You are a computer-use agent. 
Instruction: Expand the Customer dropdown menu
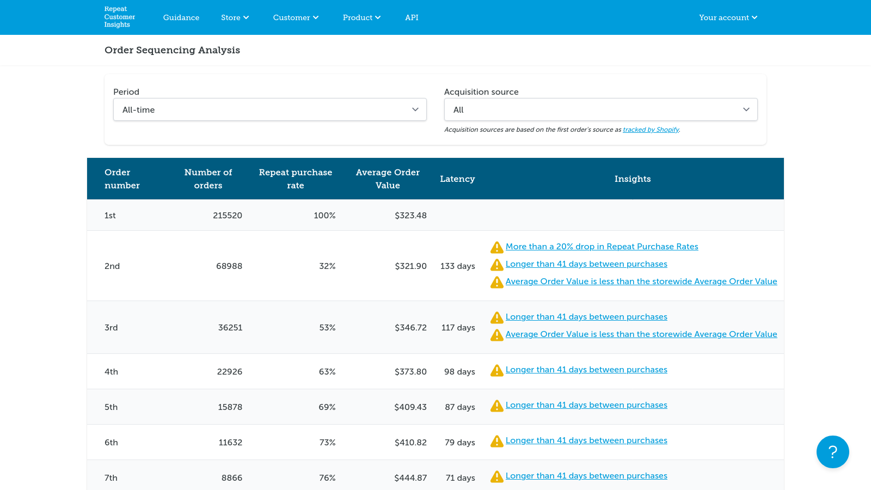click(x=296, y=17)
